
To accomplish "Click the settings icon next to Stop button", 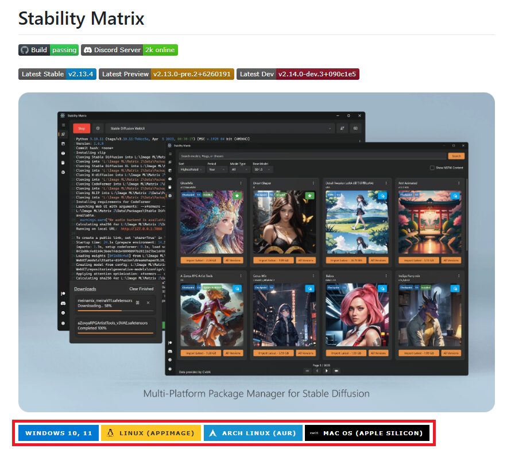I will (x=98, y=129).
